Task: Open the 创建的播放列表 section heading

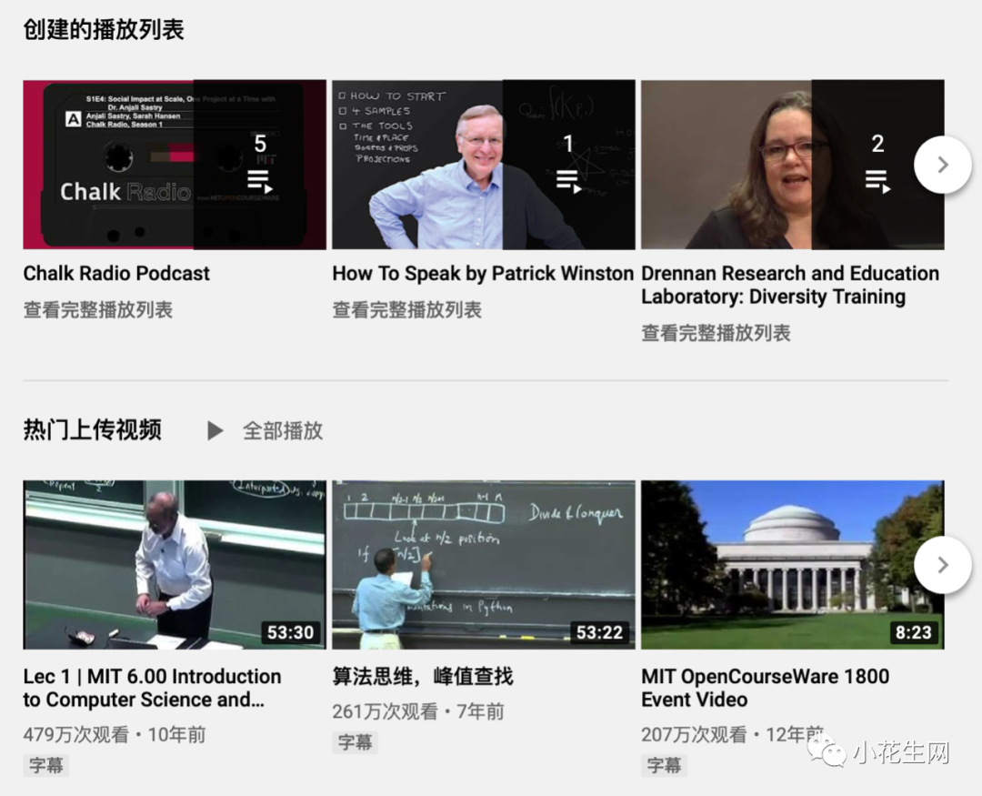Action: 104,29
